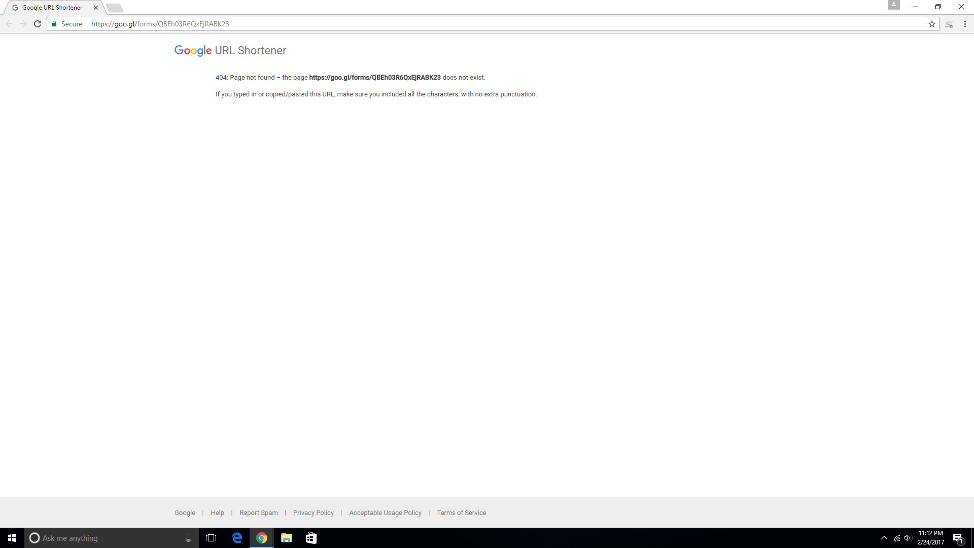Minimize the Chrome window
The width and height of the screenshot is (974, 548).
[915, 7]
